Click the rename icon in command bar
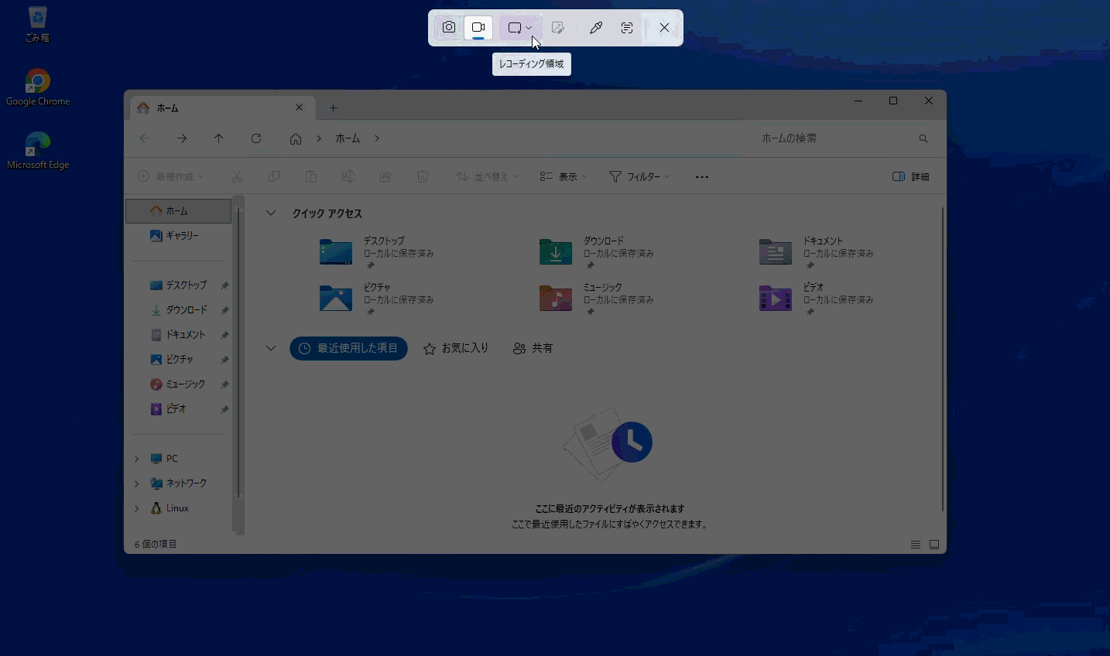This screenshot has width=1110, height=656. 348,177
